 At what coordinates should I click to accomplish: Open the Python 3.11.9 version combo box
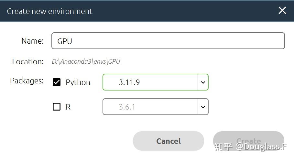point(150,82)
